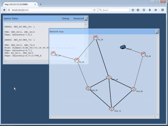Collapse the Network map panel
168x126 pixels.
tap(157, 31)
